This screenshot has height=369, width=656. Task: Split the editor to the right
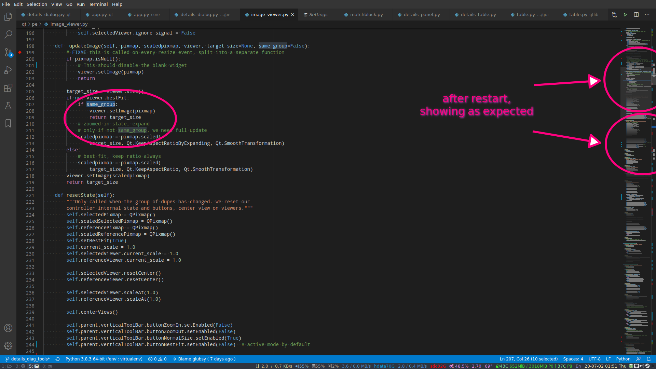(x=636, y=15)
